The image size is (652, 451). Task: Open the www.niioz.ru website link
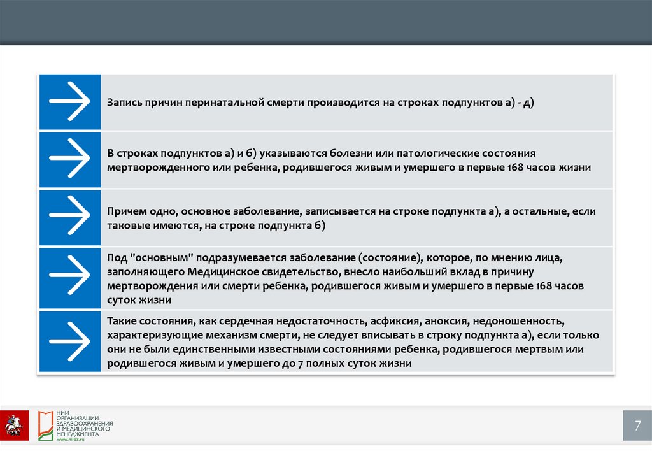coord(71,440)
